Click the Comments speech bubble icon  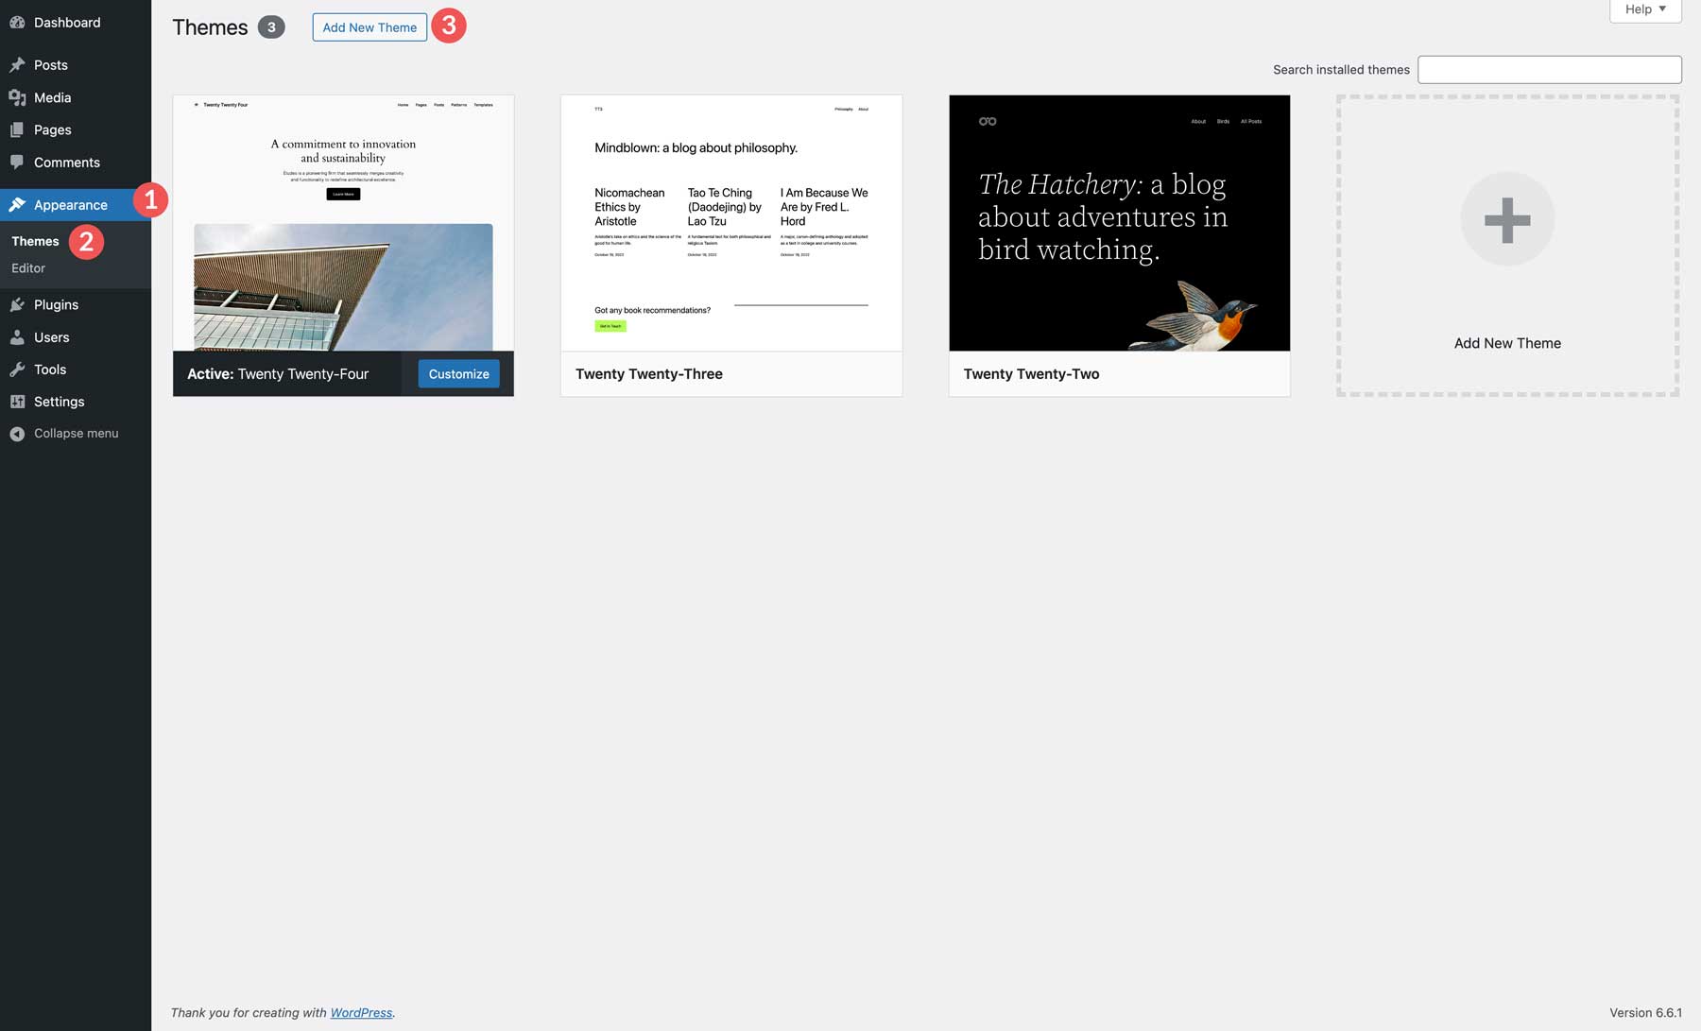point(17,162)
